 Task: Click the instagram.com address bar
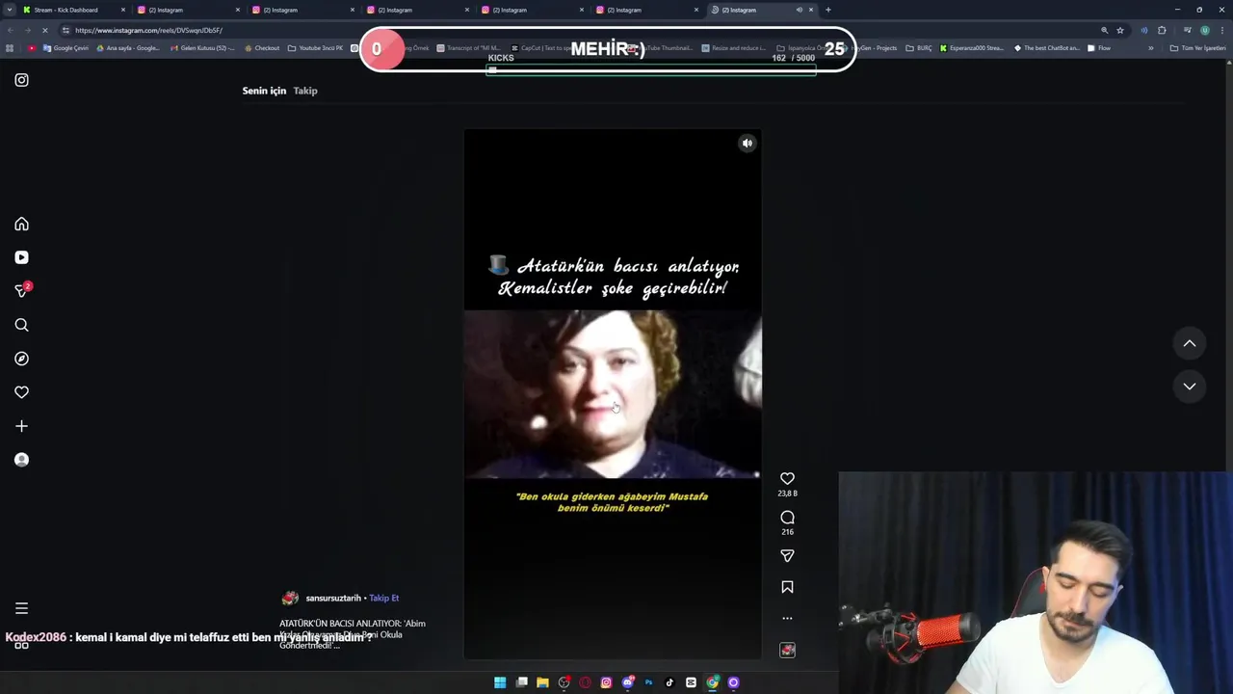578,30
